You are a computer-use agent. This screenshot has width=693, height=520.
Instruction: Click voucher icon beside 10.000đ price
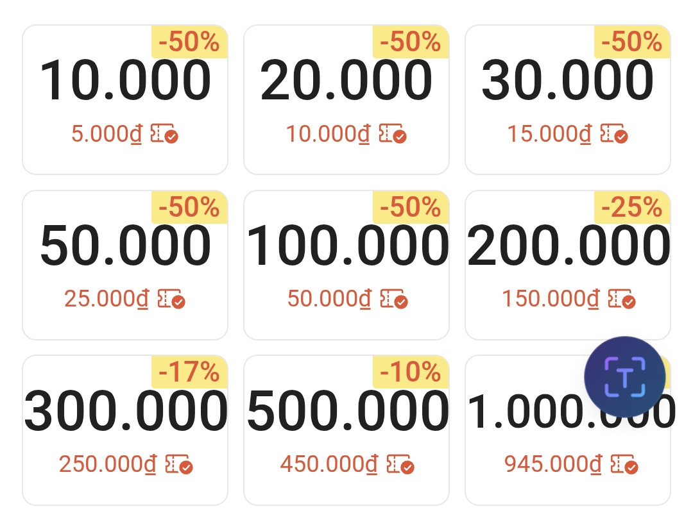(x=393, y=134)
